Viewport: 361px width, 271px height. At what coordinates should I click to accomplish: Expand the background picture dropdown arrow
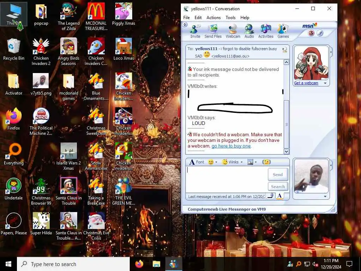[x=256, y=162]
